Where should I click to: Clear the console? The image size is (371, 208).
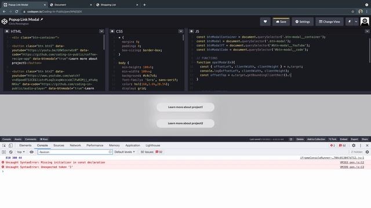[x=10, y=152]
